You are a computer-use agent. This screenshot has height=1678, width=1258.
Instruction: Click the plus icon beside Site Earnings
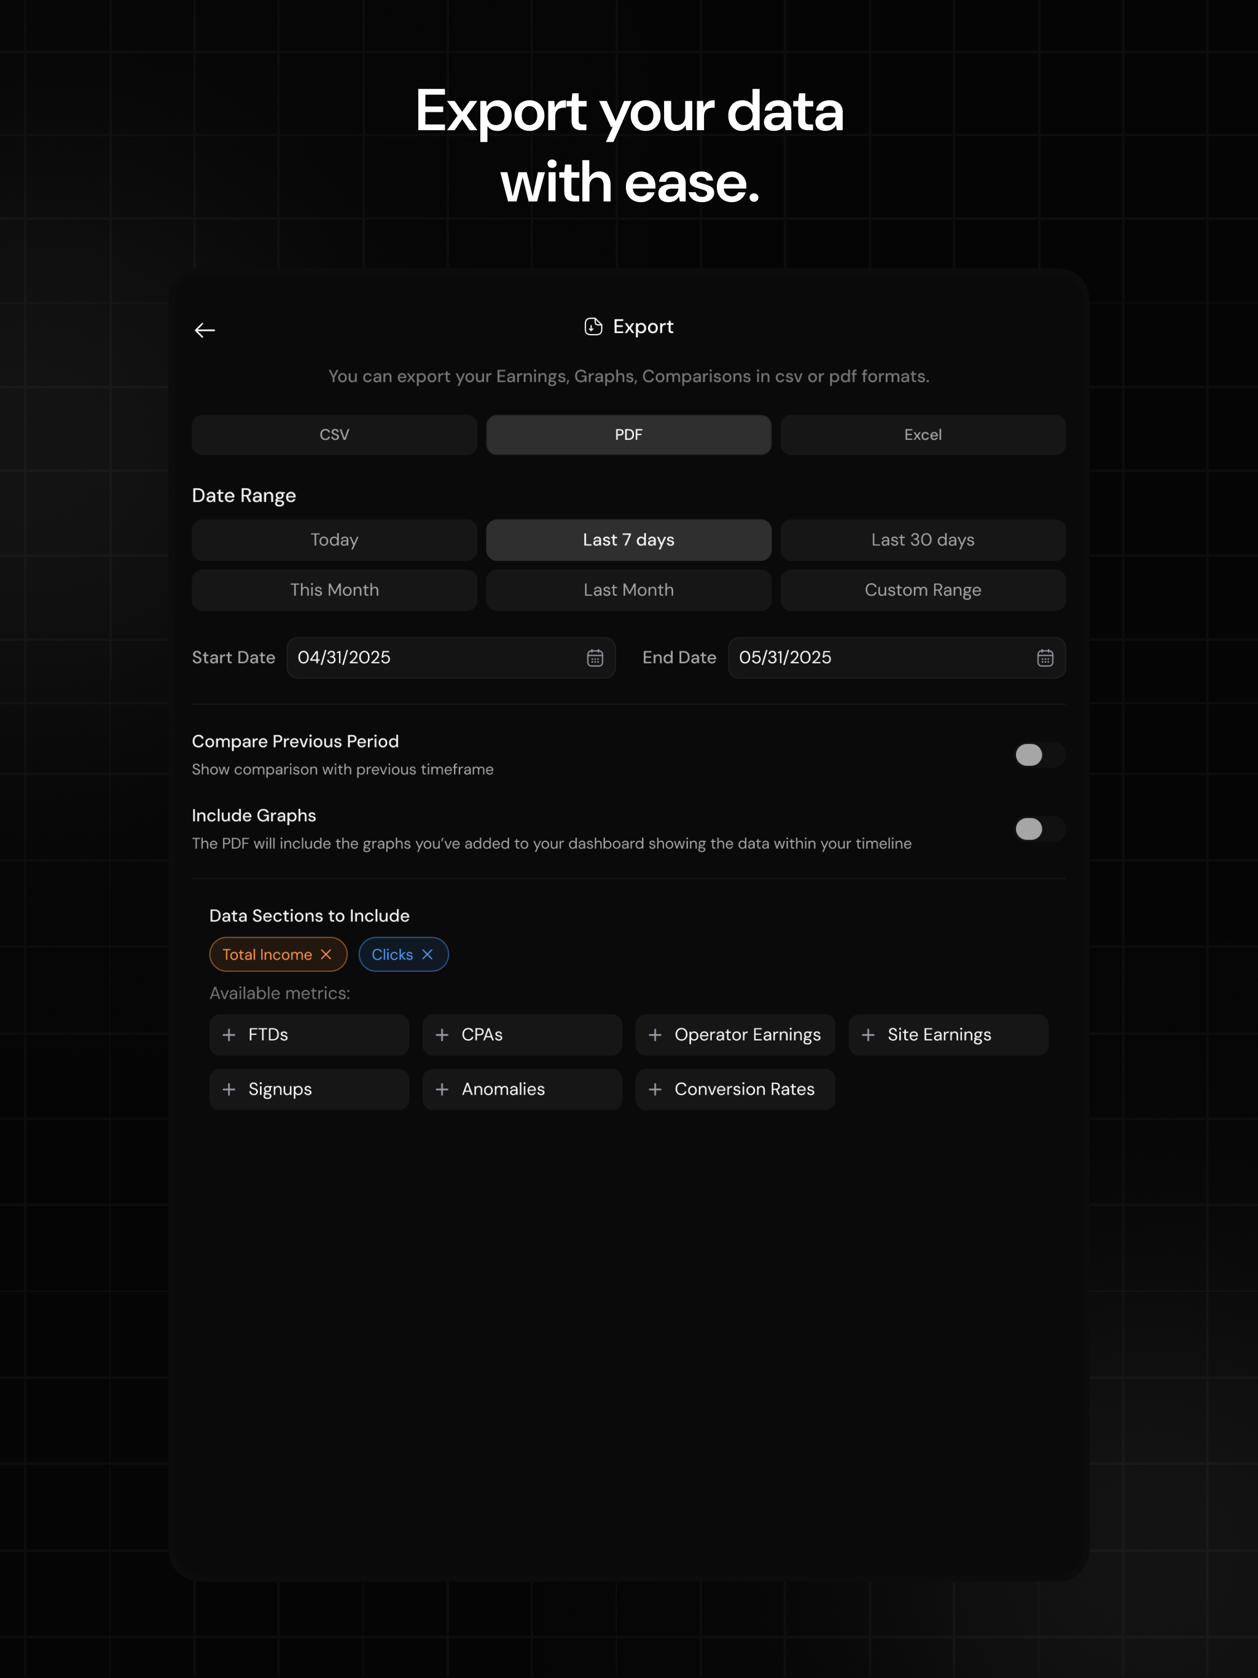868,1035
